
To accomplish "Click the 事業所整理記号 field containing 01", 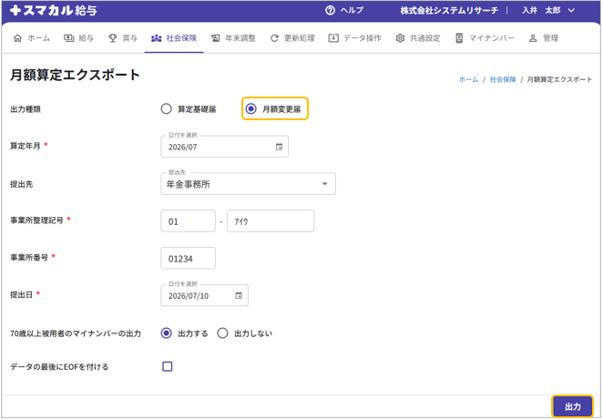I will [x=188, y=221].
